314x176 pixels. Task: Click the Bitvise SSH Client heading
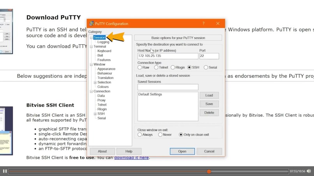(50, 105)
